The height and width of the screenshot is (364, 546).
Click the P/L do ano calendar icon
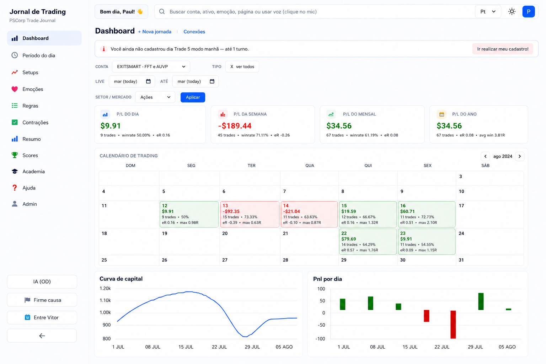coord(441,114)
